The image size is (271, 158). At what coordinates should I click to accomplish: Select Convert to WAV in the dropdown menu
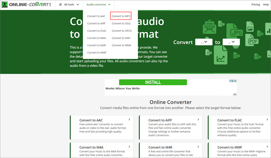tap(121, 38)
